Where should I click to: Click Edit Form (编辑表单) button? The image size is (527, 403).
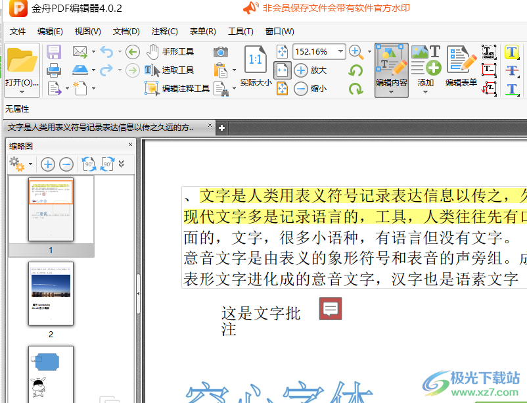tap(461, 66)
